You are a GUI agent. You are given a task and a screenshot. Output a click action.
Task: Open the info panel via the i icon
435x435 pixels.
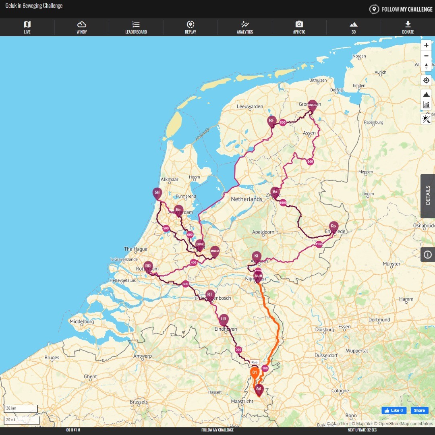(427, 254)
